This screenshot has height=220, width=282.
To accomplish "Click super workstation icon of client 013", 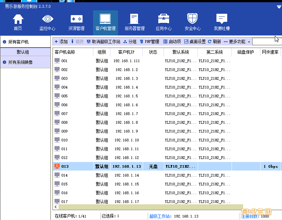I will [57, 166].
